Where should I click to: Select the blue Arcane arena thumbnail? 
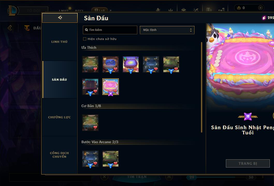click(x=90, y=159)
